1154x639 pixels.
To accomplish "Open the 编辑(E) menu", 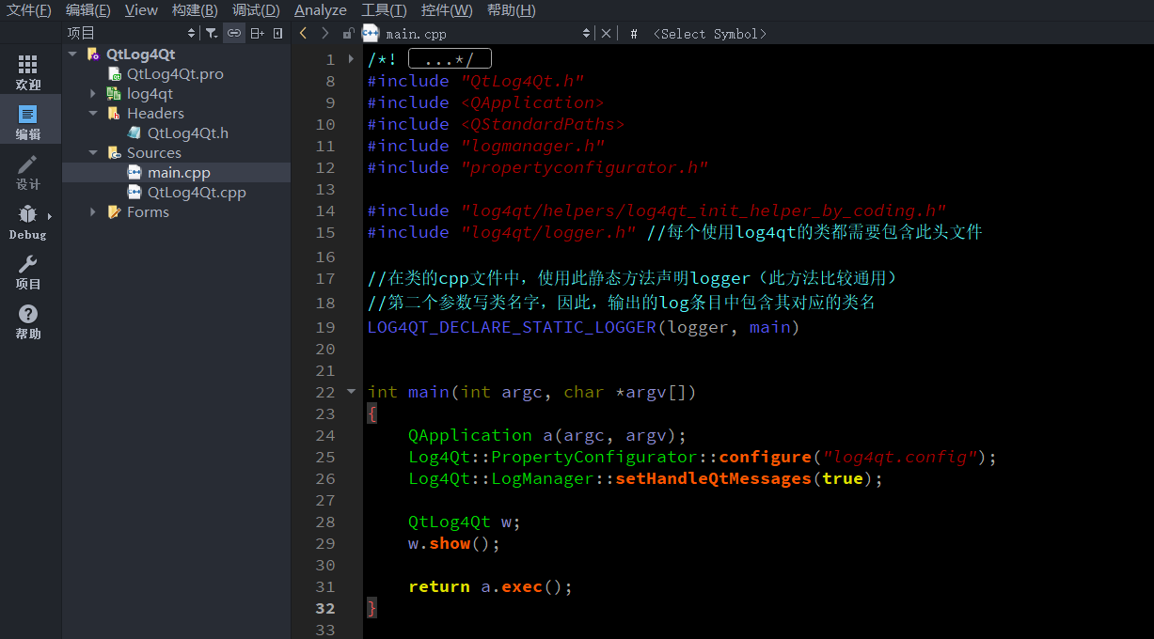I will (x=87, y=10).
